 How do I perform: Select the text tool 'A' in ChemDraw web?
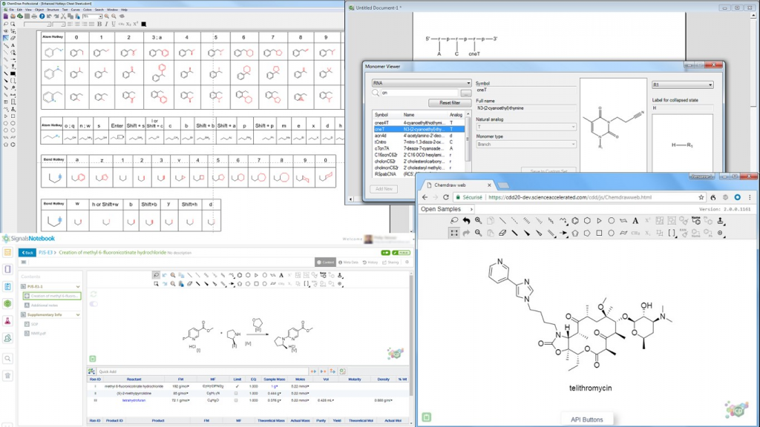tap(635, 221)
